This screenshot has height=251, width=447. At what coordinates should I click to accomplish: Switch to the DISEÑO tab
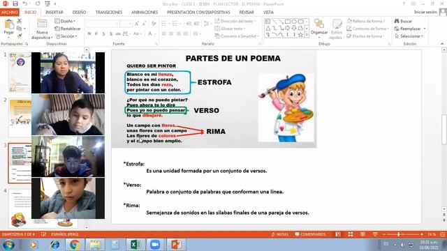(79, 13)
